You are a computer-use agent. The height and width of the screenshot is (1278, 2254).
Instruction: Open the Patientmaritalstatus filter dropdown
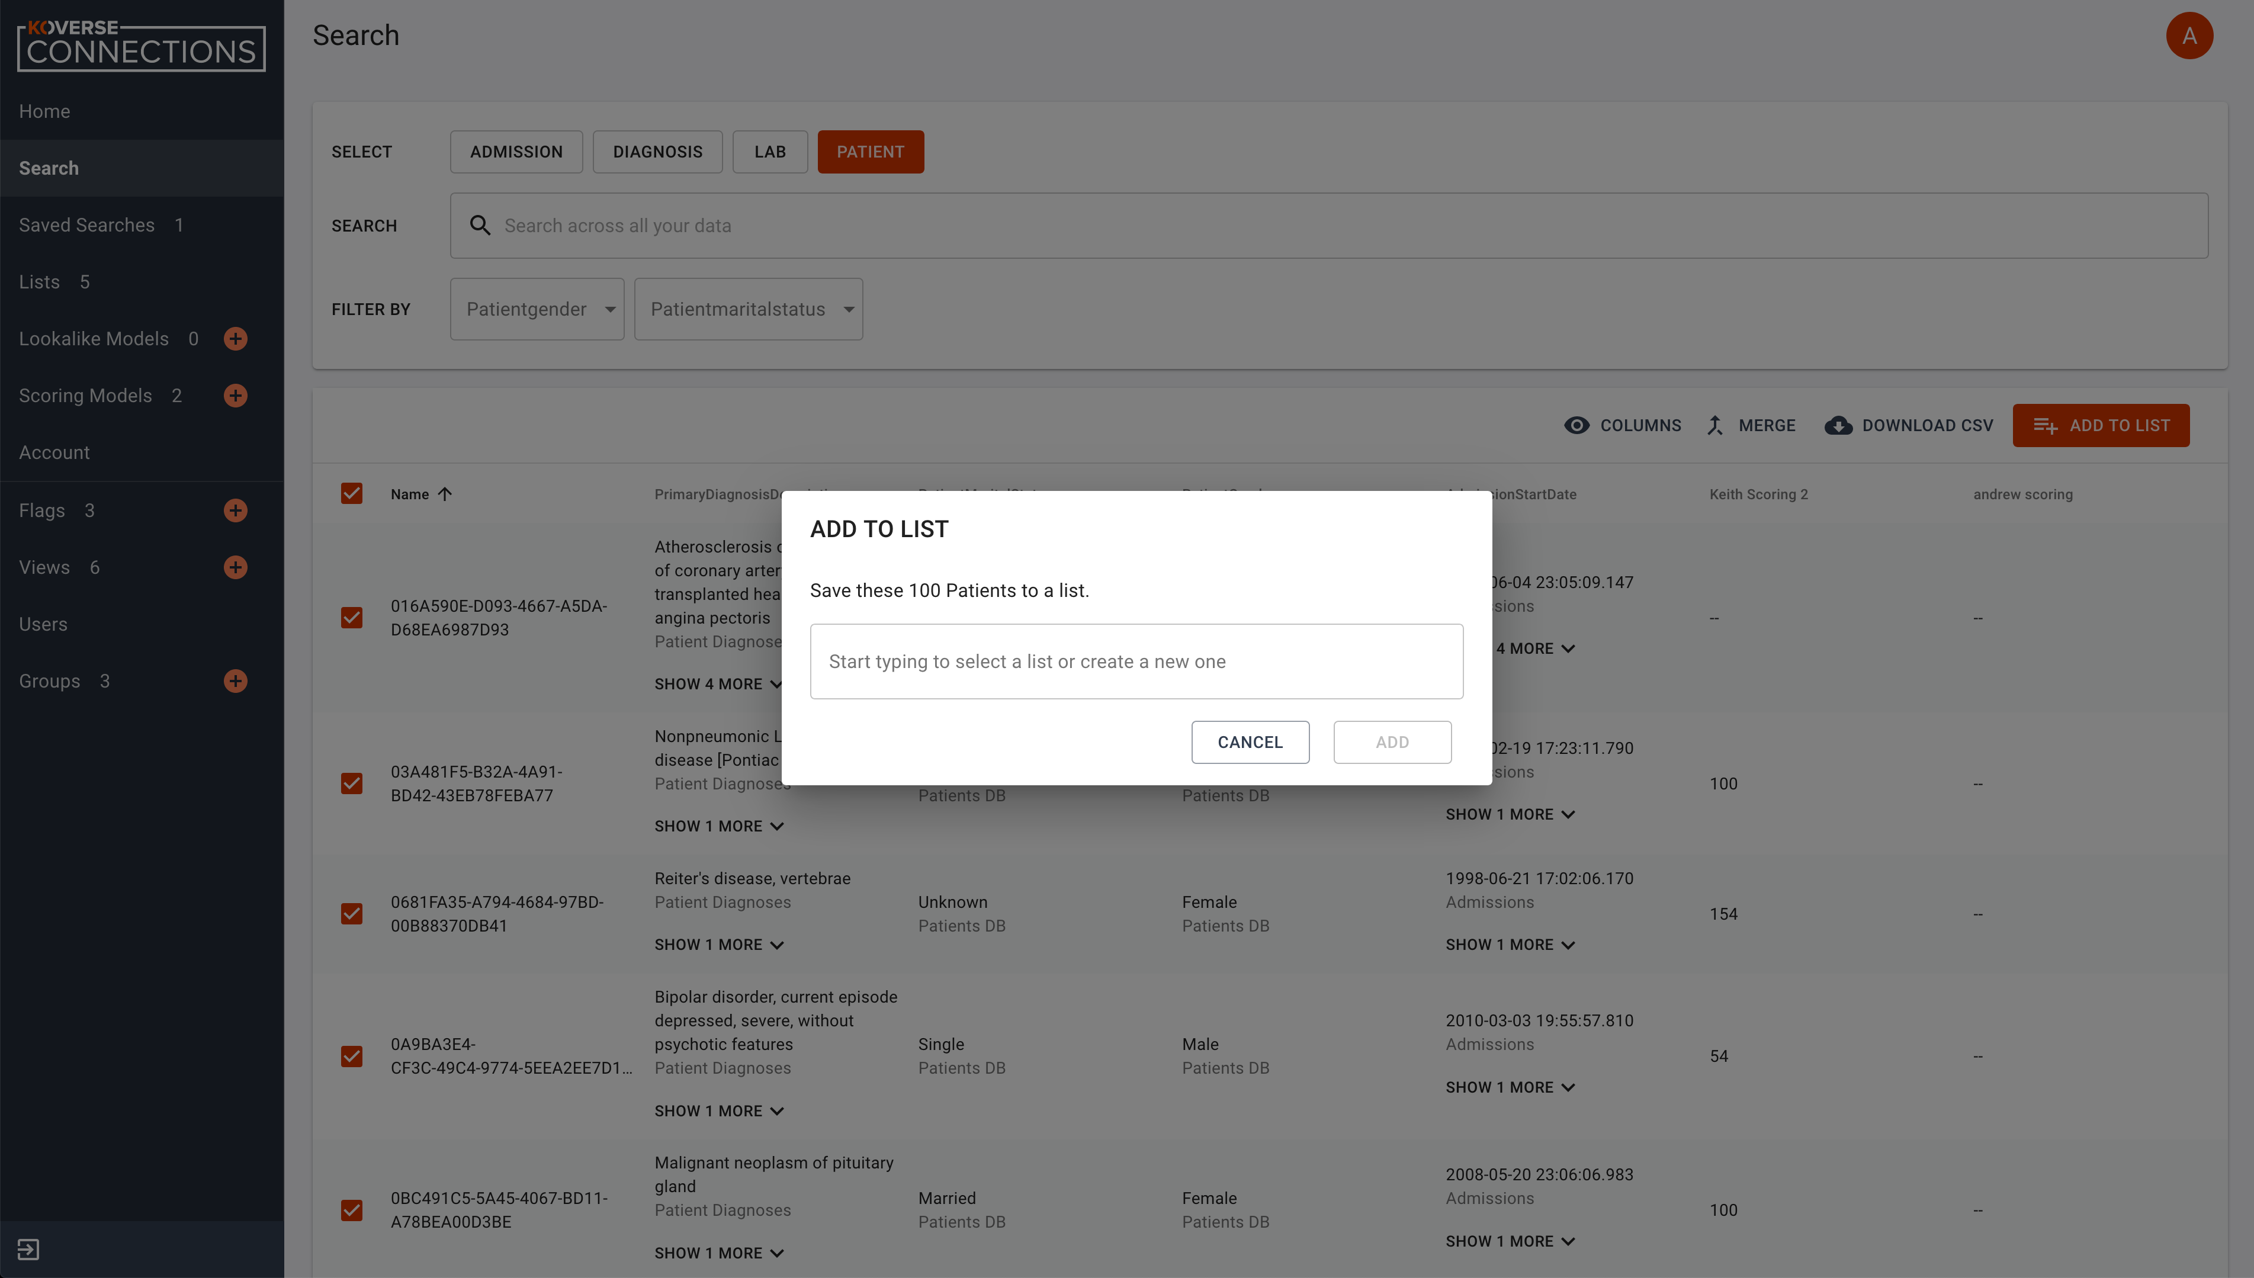point(749,309)
